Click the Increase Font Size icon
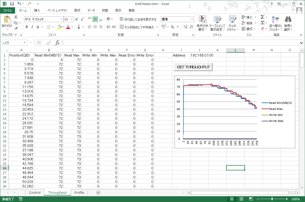This screenshot has width=305, height=202. click(x=77, y=19)
